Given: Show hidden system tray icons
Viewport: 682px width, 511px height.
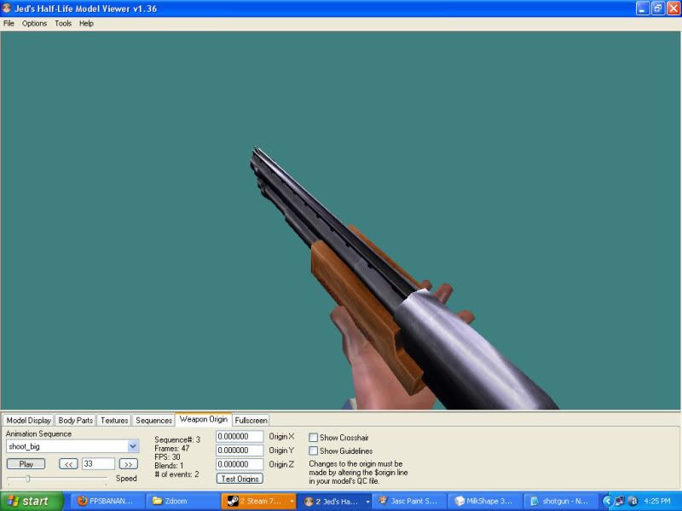Looking at the screenshot, I should 607,502.
